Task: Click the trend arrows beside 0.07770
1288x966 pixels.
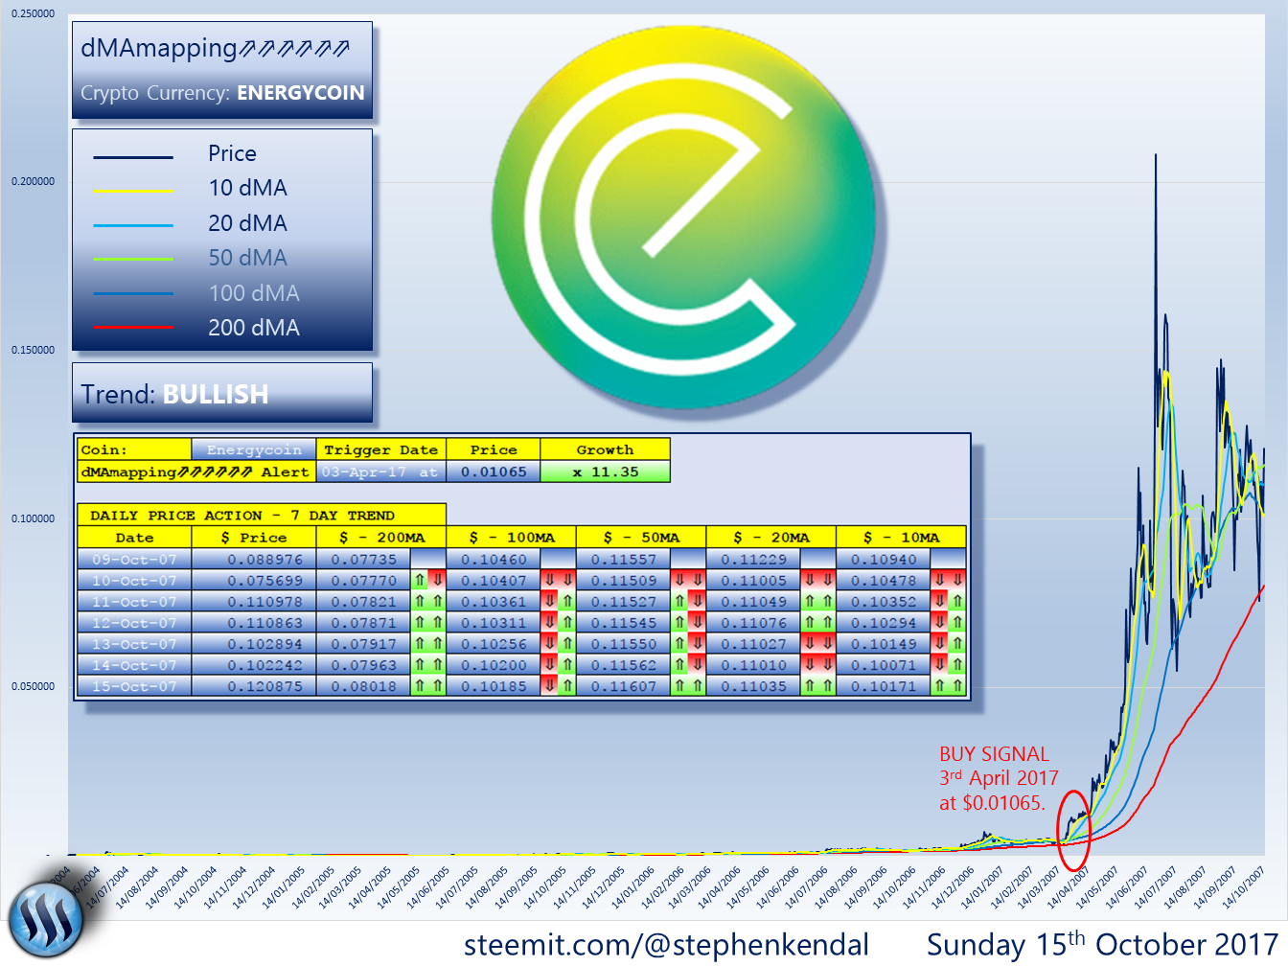Action: coord(428,580)
